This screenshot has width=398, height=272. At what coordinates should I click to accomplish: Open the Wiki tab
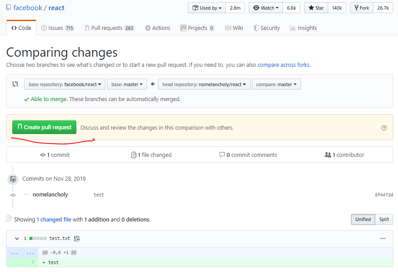pos(234,28)
